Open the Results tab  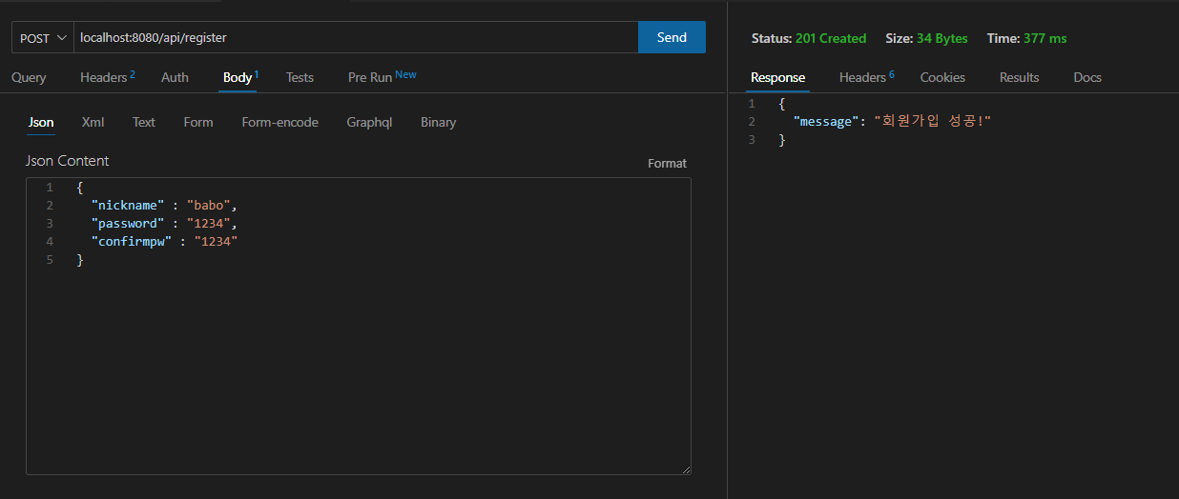pyautogui.click(x=1019, y=77)
